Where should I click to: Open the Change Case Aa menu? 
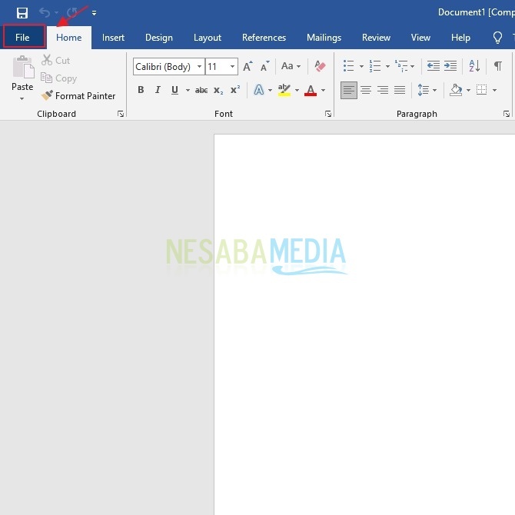pos(291,66)
